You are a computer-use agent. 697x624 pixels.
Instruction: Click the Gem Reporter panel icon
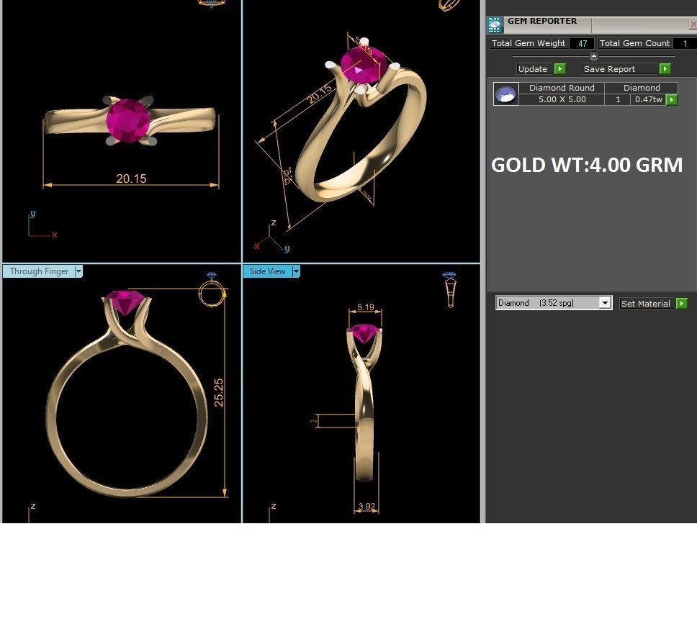(494, 25)
